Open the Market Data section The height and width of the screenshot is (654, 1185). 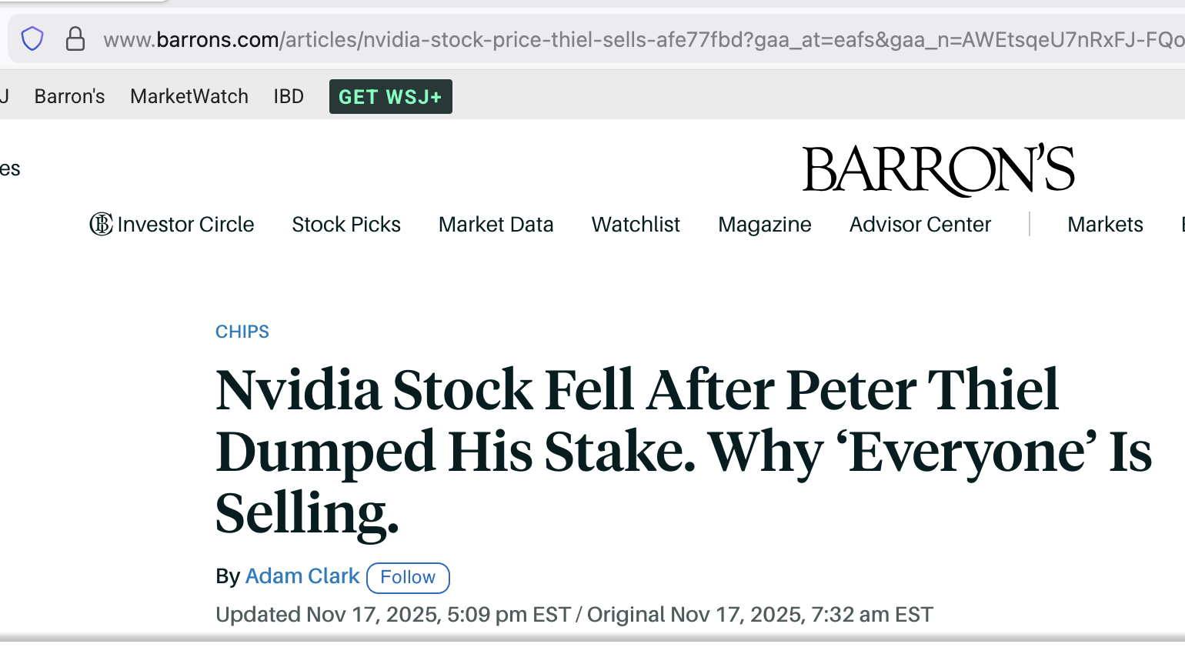pos(496,224)
